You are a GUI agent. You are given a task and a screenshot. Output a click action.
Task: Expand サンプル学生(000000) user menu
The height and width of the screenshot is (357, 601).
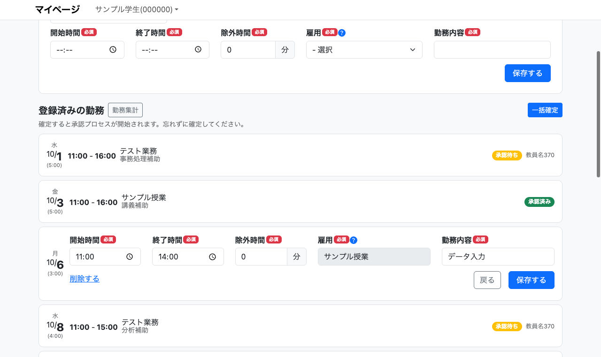137,9
